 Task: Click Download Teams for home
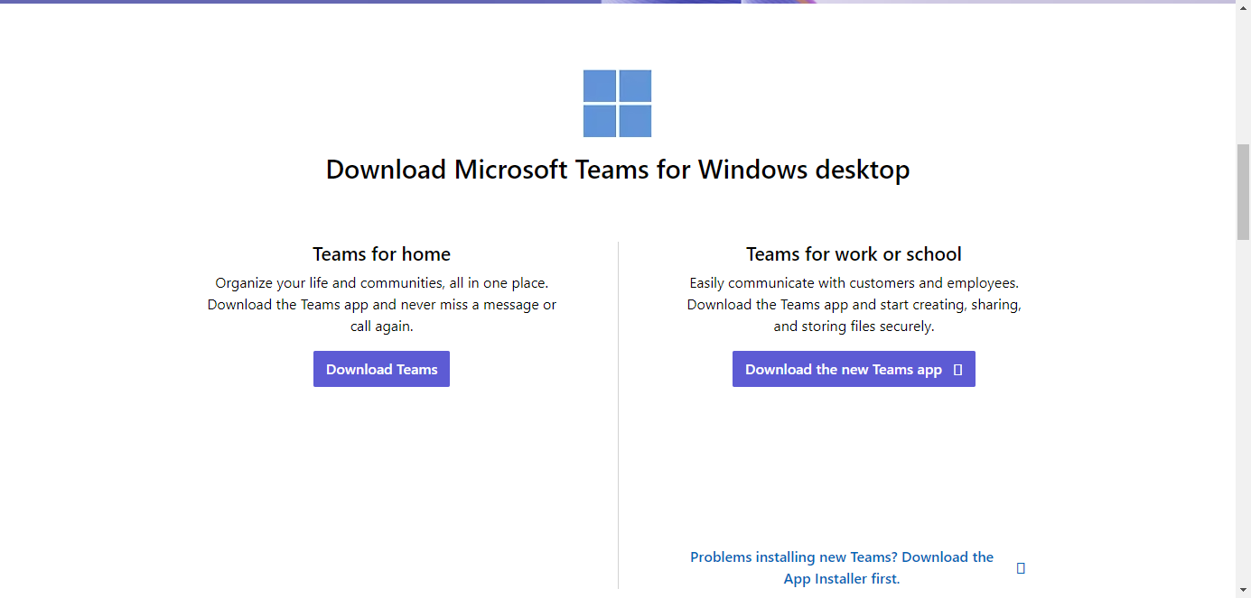381,369
